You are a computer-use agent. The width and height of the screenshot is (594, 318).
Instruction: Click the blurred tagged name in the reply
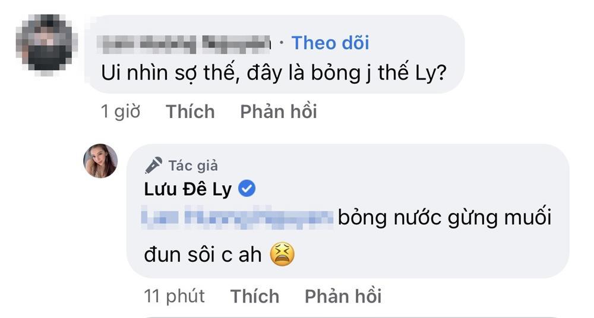coord(238,218)
